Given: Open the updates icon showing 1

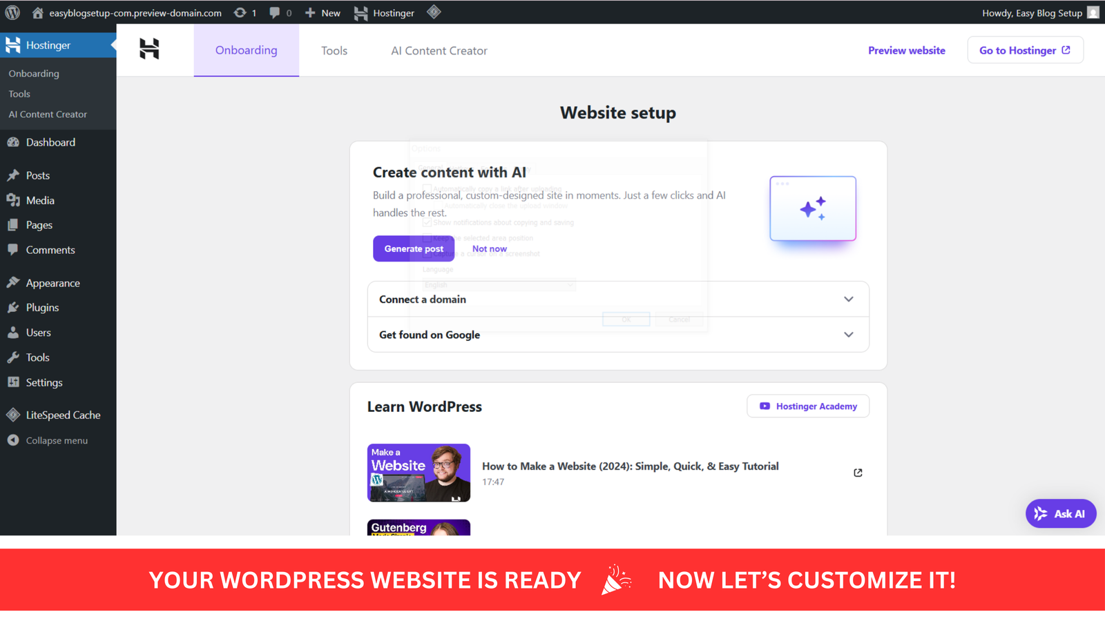Looking at the screenshot, I should (240, 12).
